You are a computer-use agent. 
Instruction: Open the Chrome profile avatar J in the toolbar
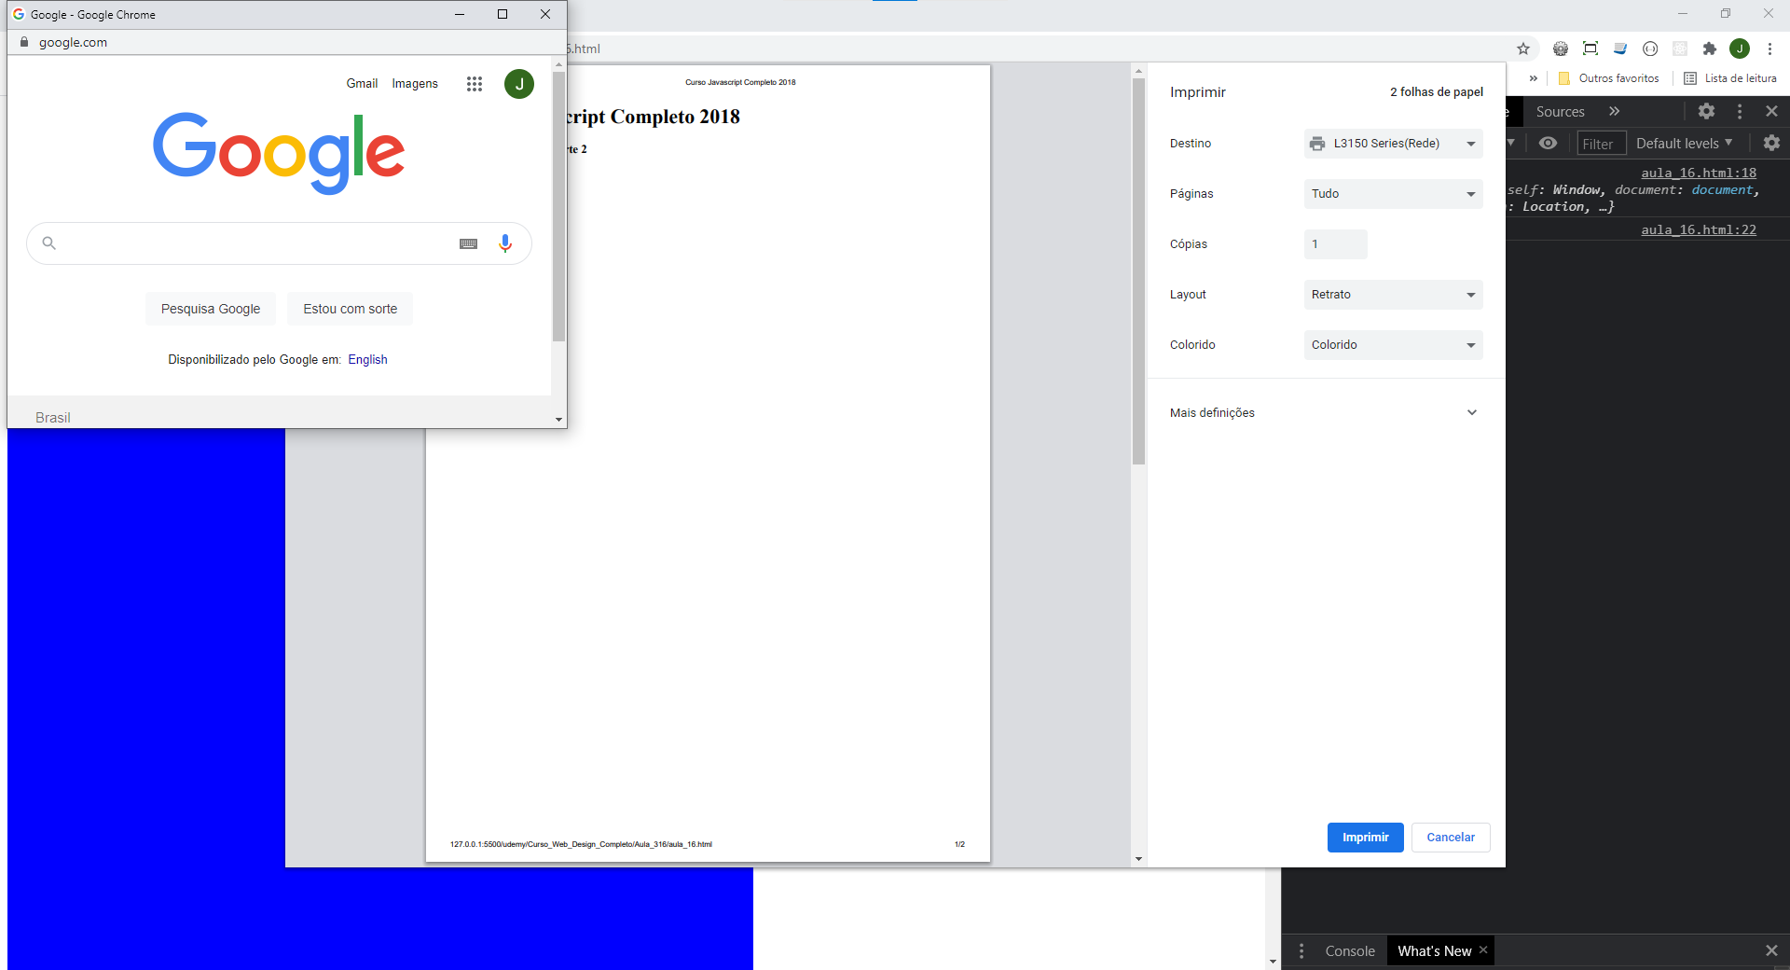coord(1740,48)
